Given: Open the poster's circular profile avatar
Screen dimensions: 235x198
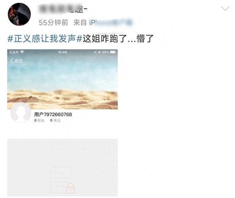Looking at the screenshot, I should coord(19,14).
